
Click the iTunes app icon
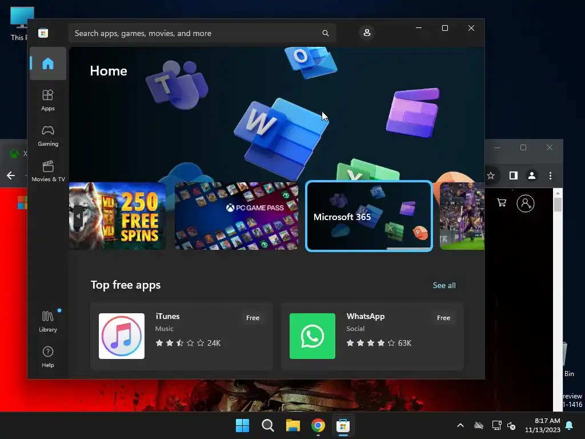122,336
